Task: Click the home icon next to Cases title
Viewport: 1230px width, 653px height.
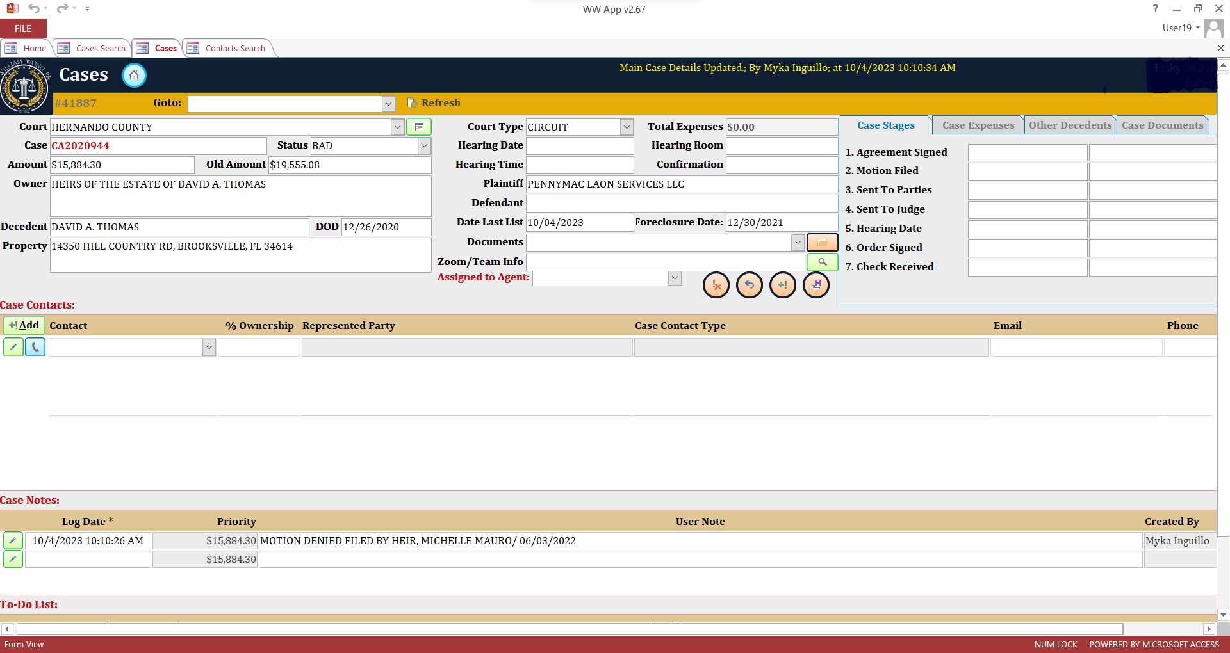Action: pos(134,76)
